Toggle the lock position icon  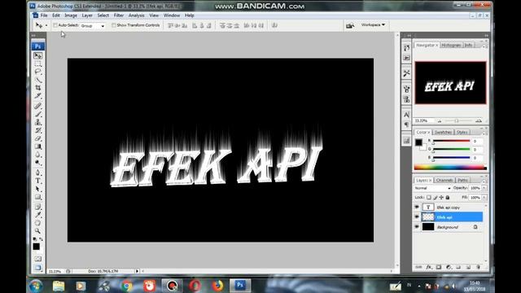click(x=441, y=197)
